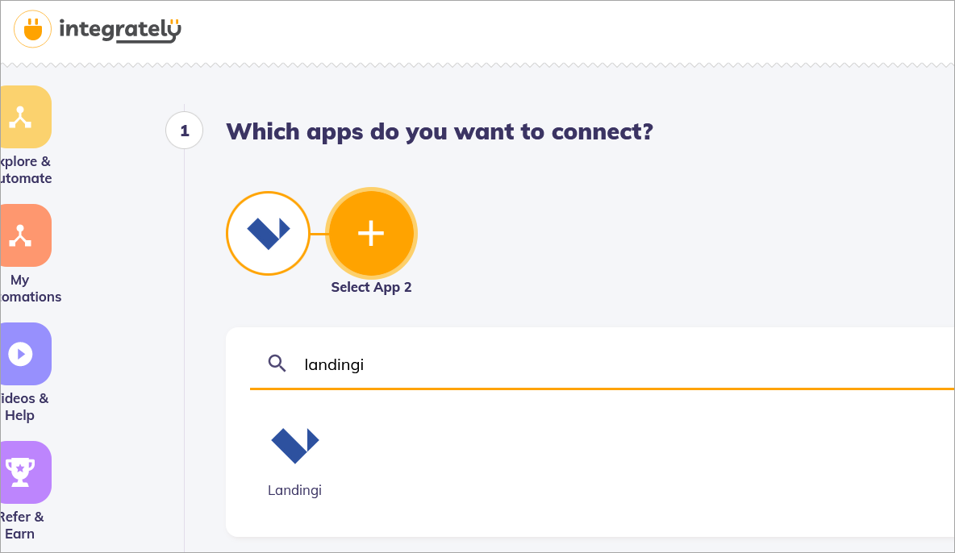Click the Refer & Earn label
The width and height of the screenshot is (955, 553).
pos(24,526)
